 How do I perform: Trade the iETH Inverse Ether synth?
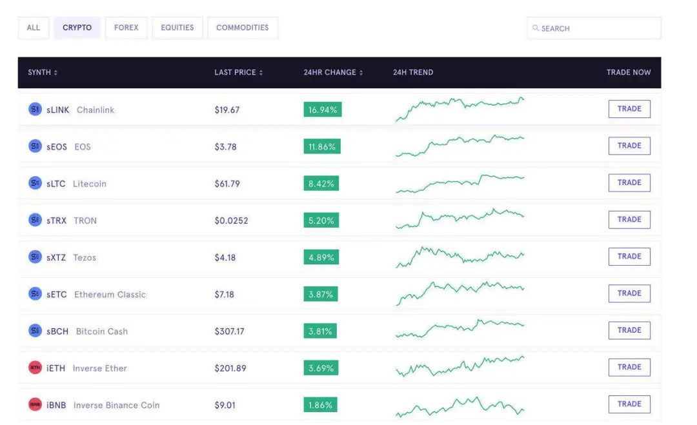point(629,367)
